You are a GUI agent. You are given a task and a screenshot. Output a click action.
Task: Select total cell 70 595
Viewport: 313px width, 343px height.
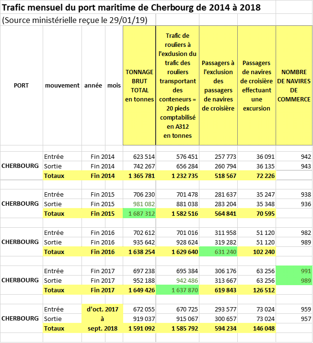pos(256,213)
